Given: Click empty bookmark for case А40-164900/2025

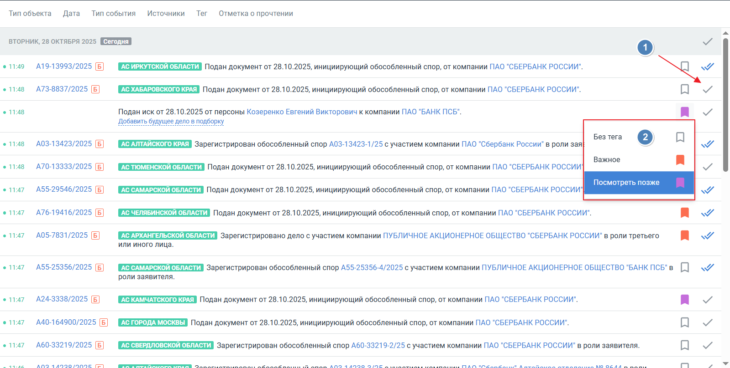Looking at the screenshot, I should pyautogui.click(x=684, y=322).
